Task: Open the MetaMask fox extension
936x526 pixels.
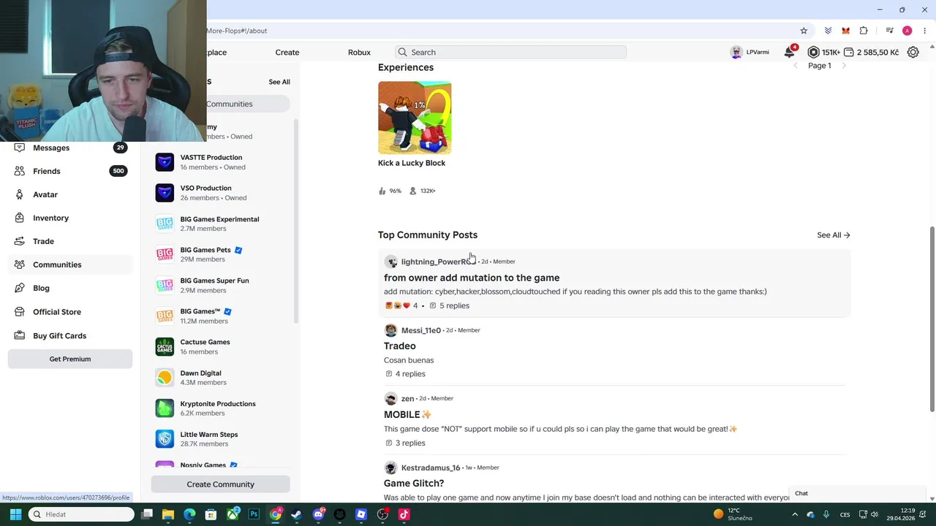Action: tap(845, 31)
